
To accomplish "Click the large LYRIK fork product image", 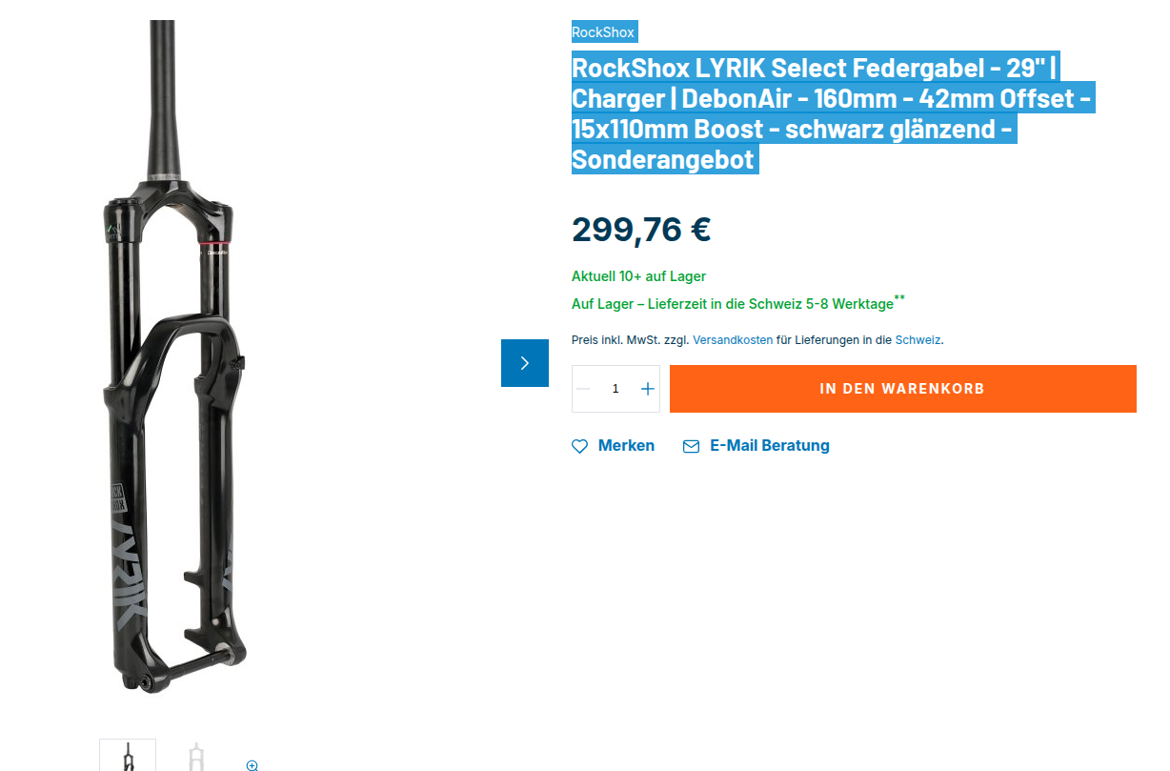I will click(173, 356).
